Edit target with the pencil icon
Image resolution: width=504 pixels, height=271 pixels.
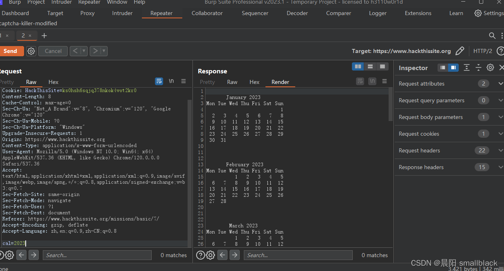point(460,51)
